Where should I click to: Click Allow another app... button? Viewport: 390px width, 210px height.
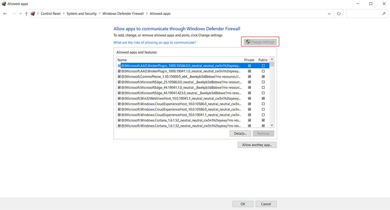(x=257, y=145)
